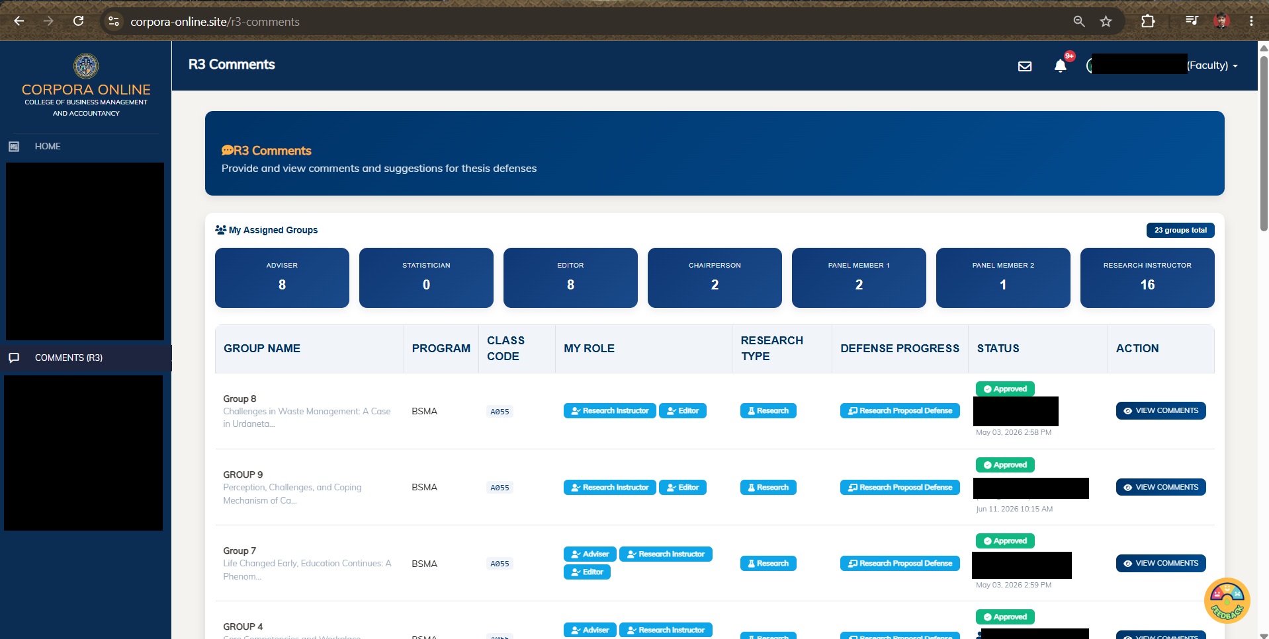This screenshot has width=1269, height=639.
Task: View site information in the address bar
Action: point(114,21)
